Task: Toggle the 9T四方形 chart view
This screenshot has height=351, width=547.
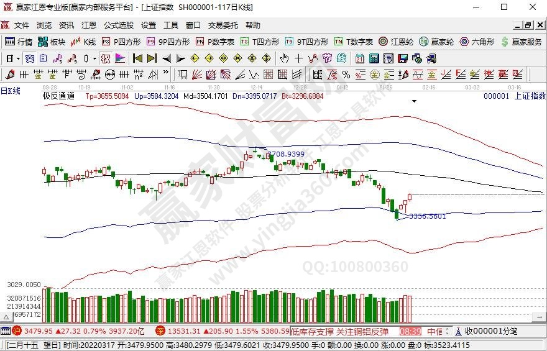Action: click(x=306, y=42)
